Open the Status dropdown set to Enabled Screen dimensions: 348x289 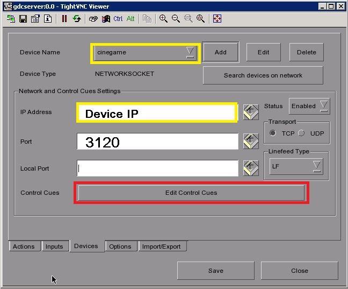[x=309, y=106]
